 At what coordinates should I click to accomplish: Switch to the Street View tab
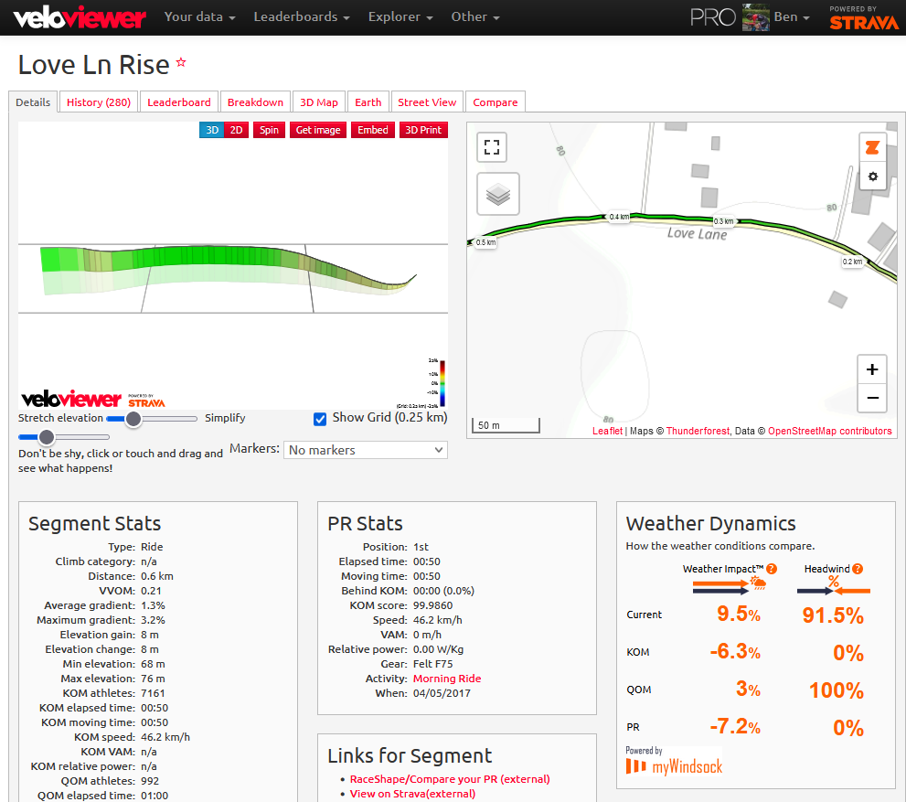coord(427,102)
